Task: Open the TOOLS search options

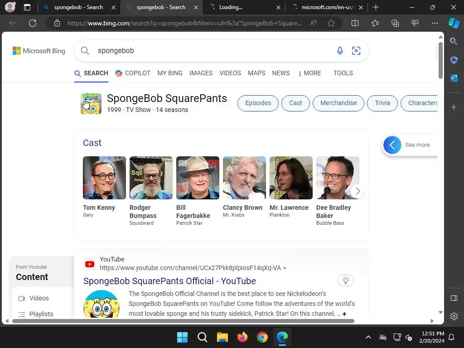Action: pyautogui.click(x=343, y=73)
